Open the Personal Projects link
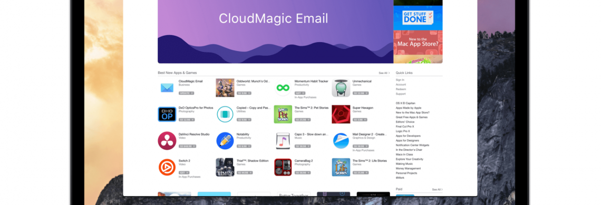 click(407, 173)
